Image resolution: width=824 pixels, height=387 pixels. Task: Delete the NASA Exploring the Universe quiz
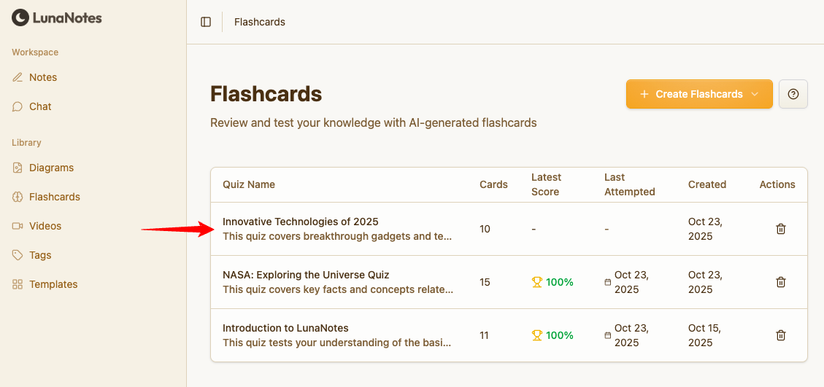click(x=780, y=282)
